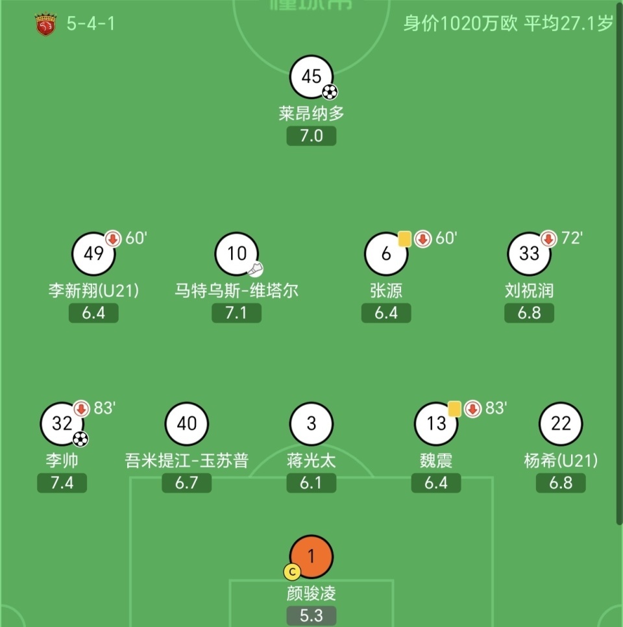Image resolution: width=623 pixels, height=627 pixels.
Task: Click the substitution arrow on player 33
Action: pos(548,239)
